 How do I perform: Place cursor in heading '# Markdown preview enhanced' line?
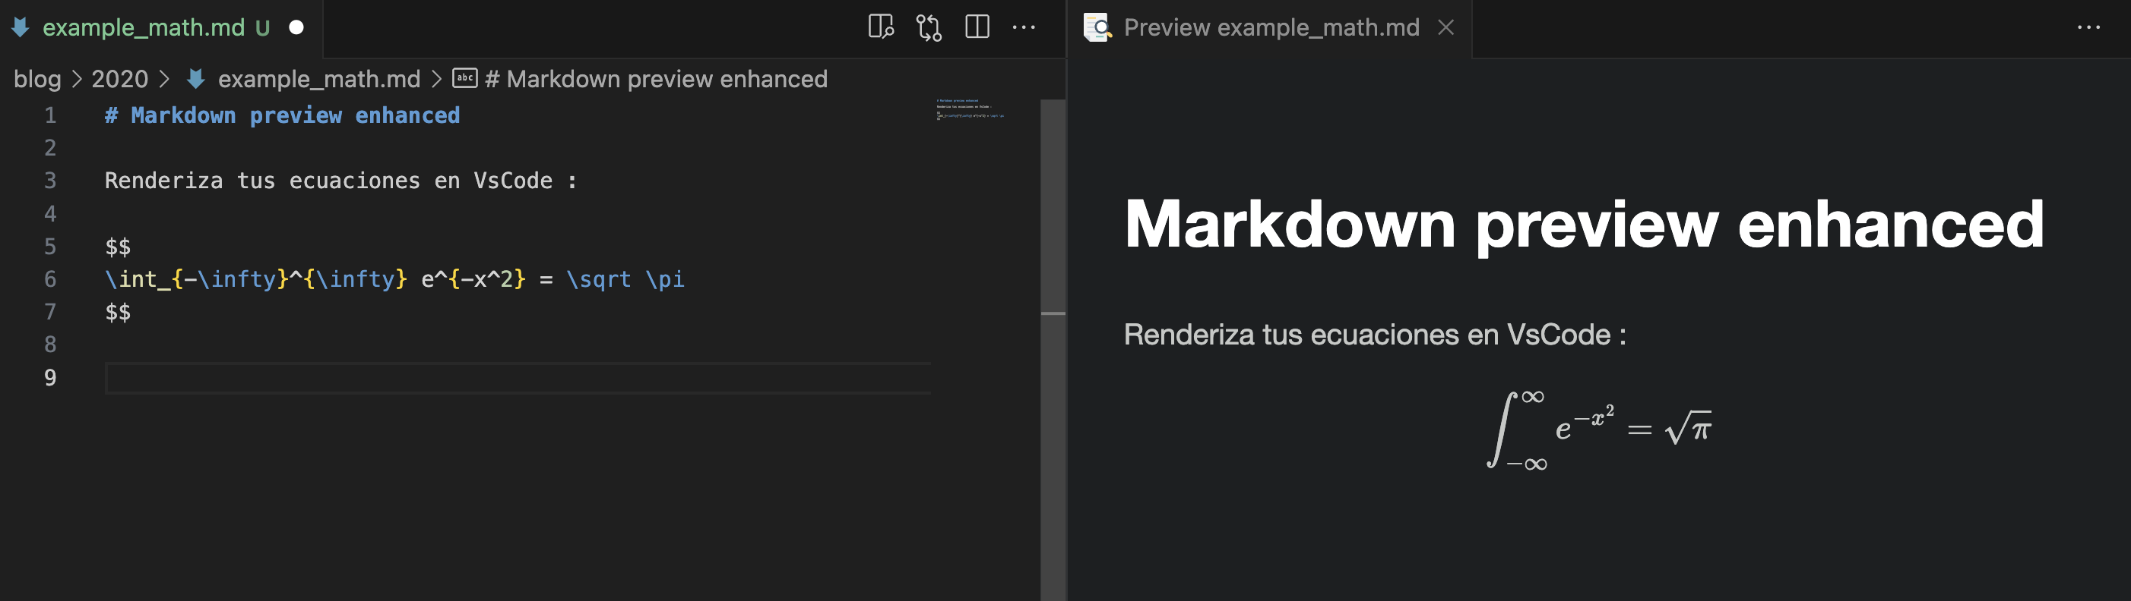point(282,115)
